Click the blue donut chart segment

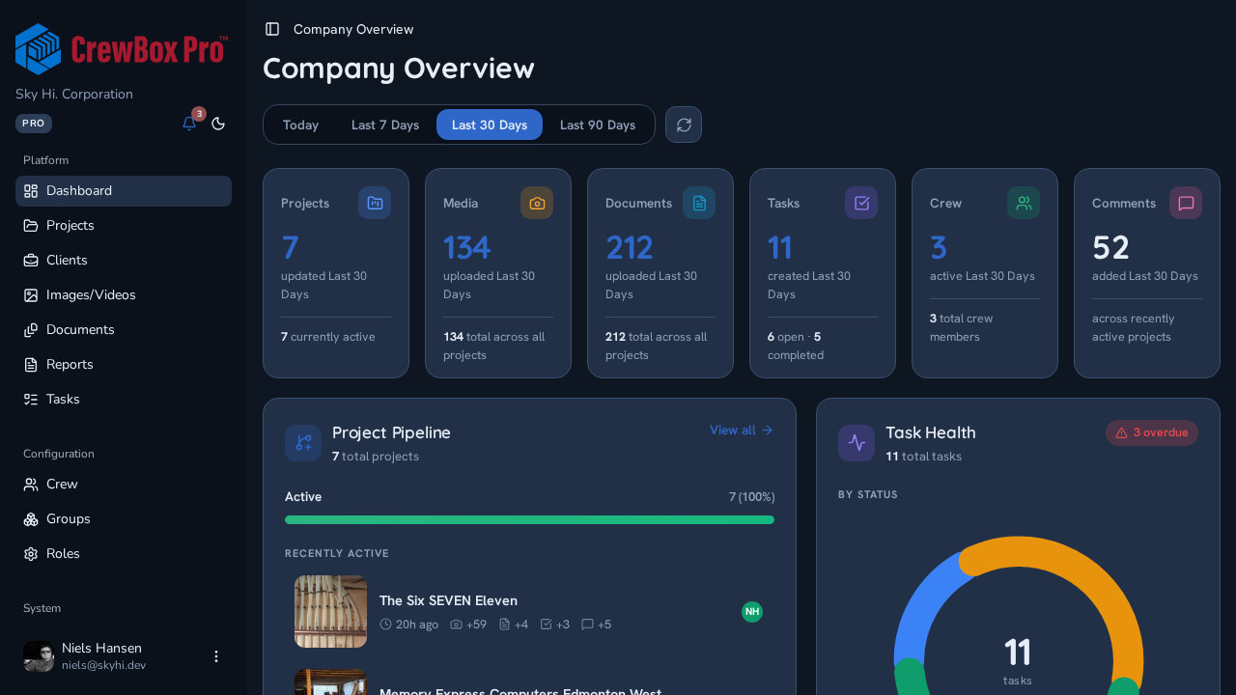pyautogui.click(x=920, y=600)
